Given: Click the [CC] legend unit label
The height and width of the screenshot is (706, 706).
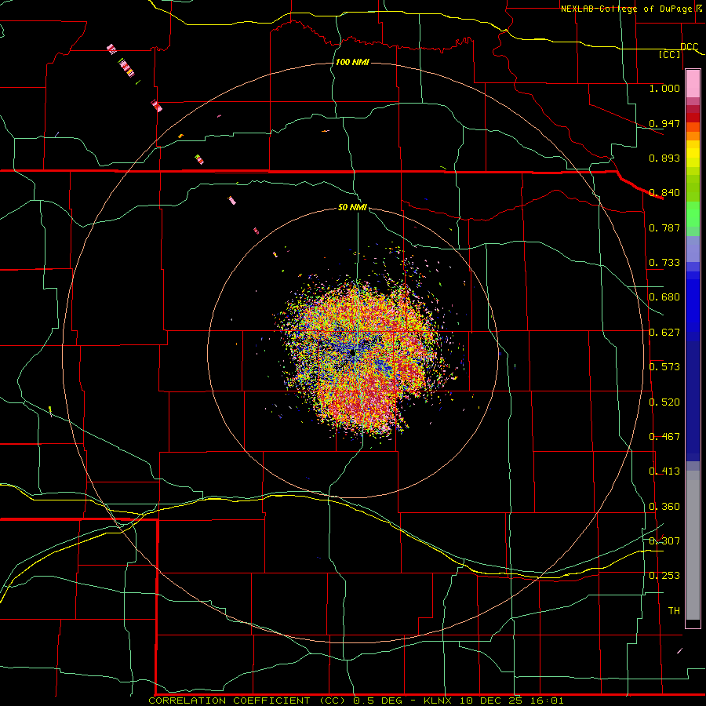Looking at the screenshot, I should (670, 54).
